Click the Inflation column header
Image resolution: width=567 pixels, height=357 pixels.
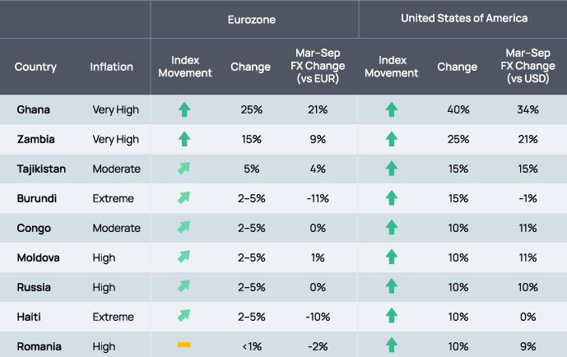tap(111, 67)
